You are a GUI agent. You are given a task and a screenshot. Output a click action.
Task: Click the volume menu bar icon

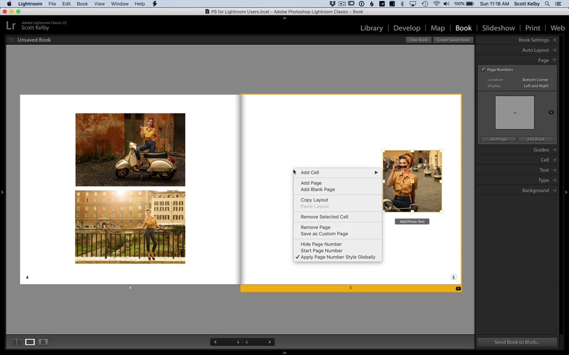click(447, 4)
